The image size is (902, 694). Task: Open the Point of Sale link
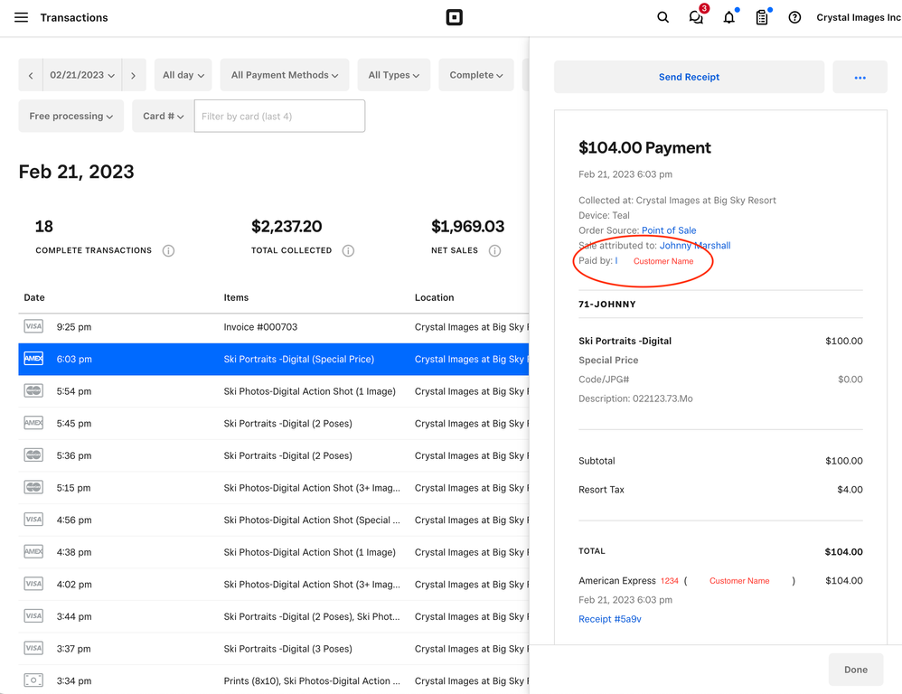[x=669, y=230]
